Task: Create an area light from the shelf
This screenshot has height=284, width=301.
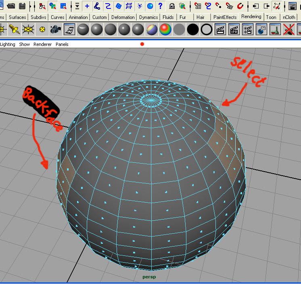Action: tap(28, 29)
